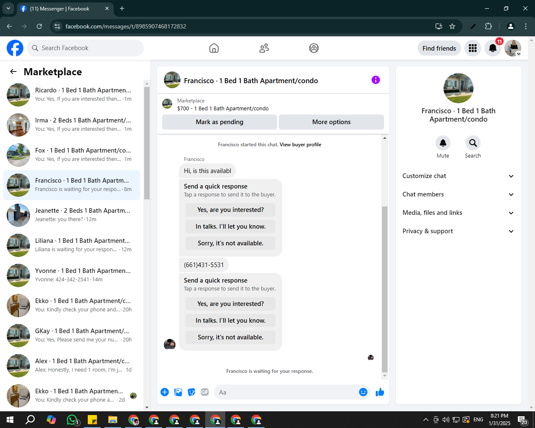535x428 pixels.
Task: Open the Home feed icon
Action: tap(214, 48)
